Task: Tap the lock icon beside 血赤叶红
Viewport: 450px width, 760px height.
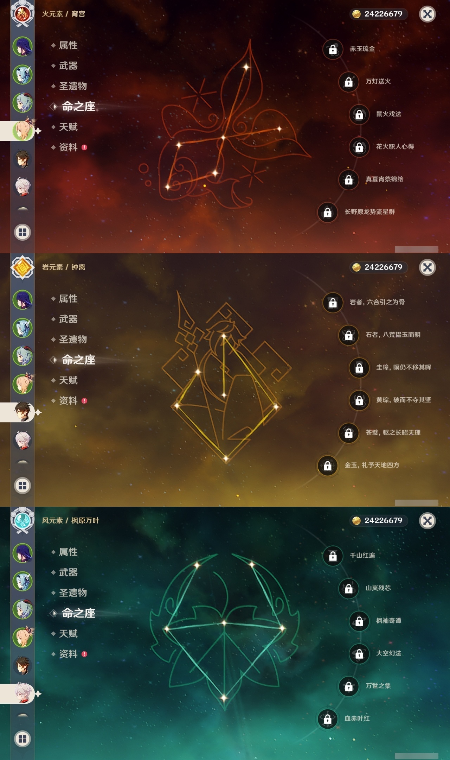Action: coord(327,719)
